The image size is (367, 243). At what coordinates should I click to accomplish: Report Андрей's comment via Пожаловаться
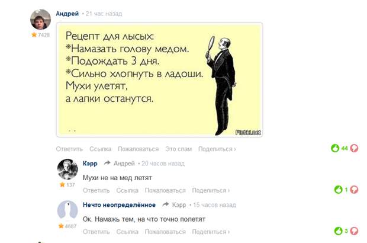pos(139,149)
